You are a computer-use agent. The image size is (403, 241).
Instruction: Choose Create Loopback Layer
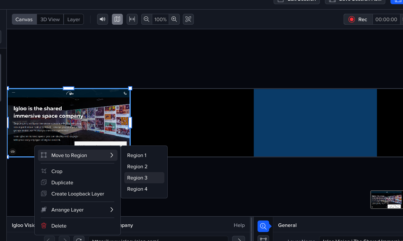[x=78, y=194]
